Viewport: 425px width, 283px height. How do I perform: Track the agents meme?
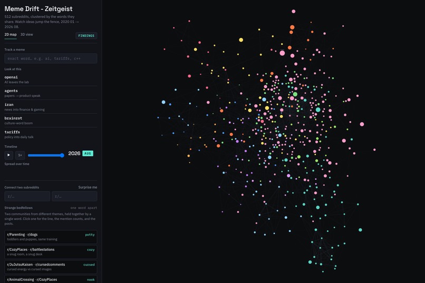(51, 93)
